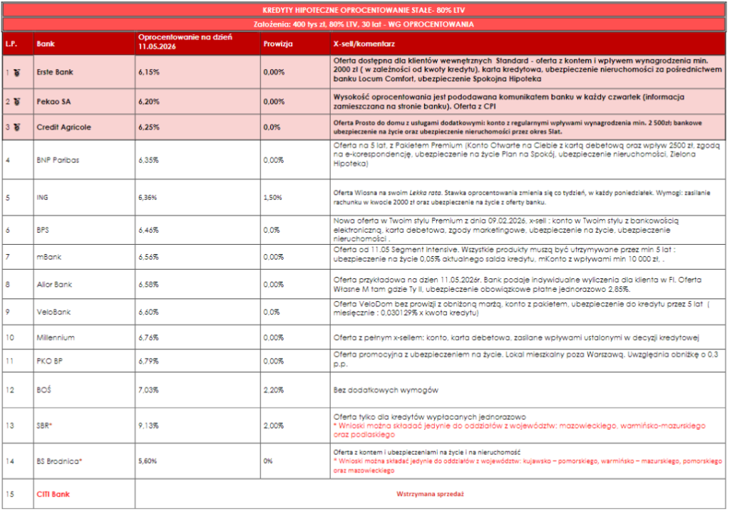730x511 pixels.
Task: Click the title banner Kredyty hipoteczne oprocentowanie stałe
Action: 364,10
